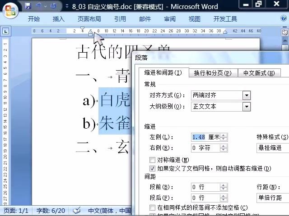Open the Undo history dropdown arrow
Viewport: 289px width, 216px height.
pos(45,6)
